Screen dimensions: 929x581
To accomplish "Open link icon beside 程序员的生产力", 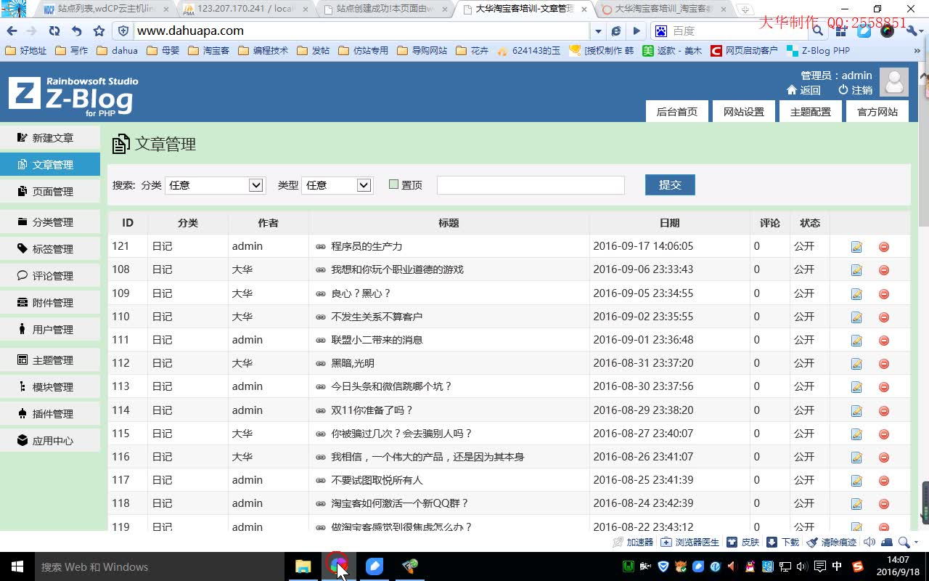I will (321, 247).
